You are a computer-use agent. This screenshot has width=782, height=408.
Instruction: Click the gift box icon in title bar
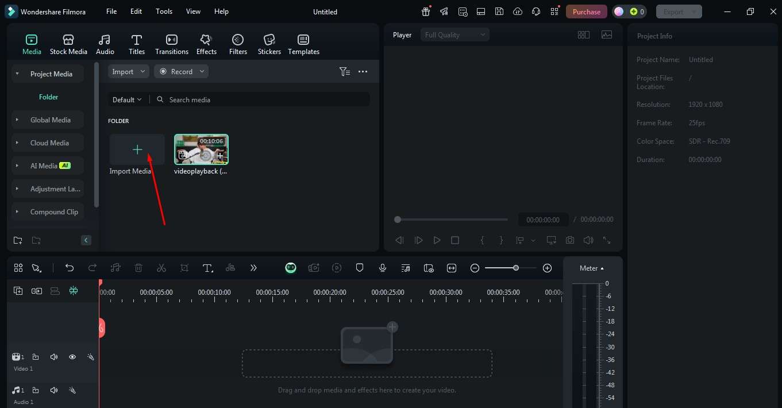[x=426, y=11]
